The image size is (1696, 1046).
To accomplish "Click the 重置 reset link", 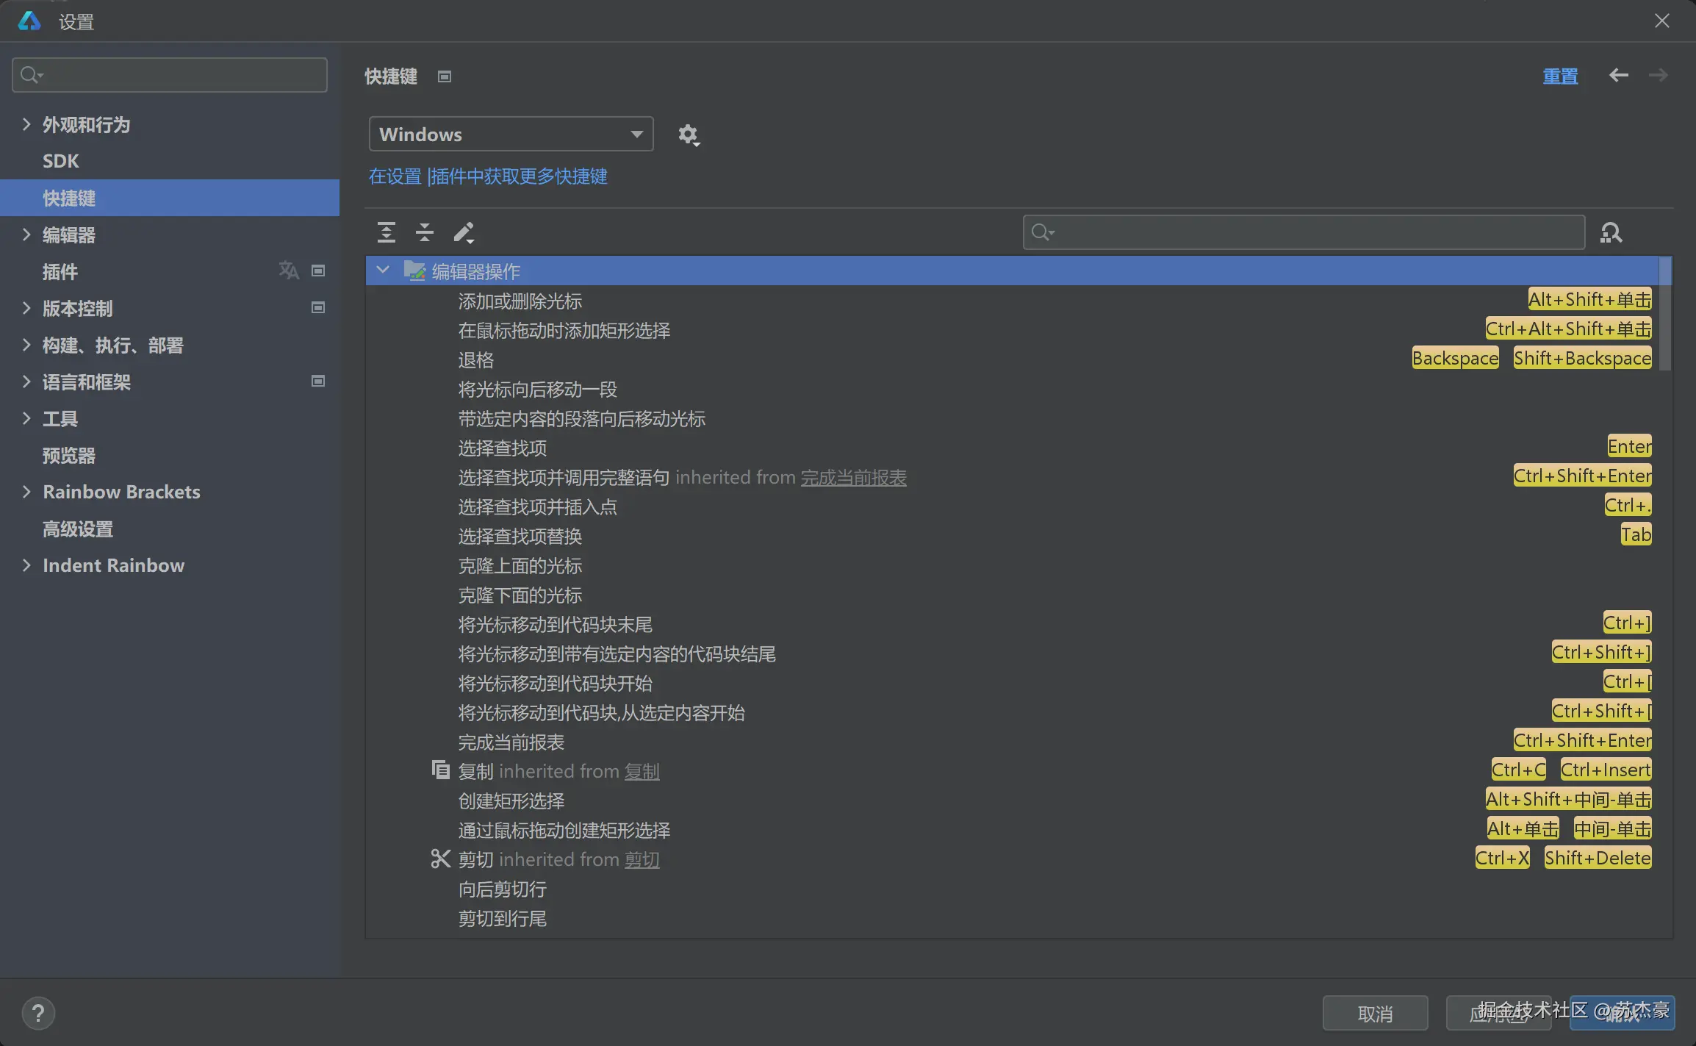I will tap(1560, 76).
